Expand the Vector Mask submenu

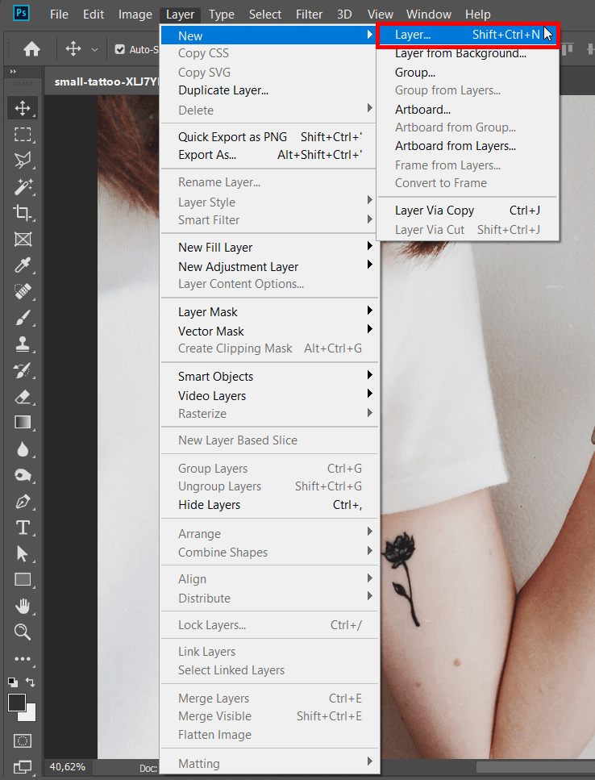(x=269, y=332)
